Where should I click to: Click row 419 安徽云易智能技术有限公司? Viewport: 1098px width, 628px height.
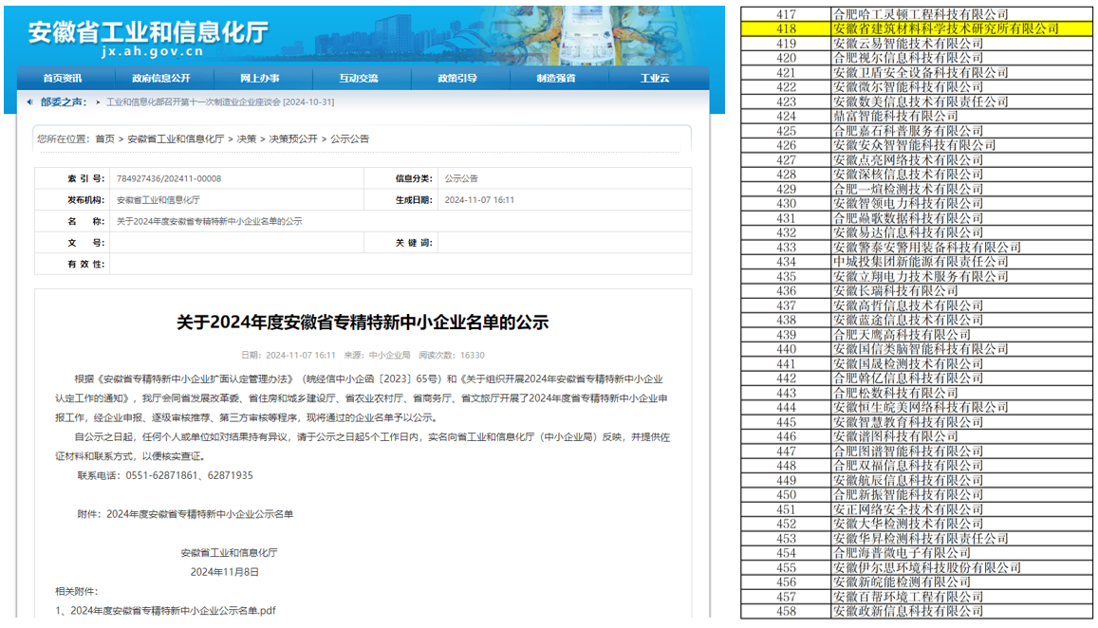907,44
